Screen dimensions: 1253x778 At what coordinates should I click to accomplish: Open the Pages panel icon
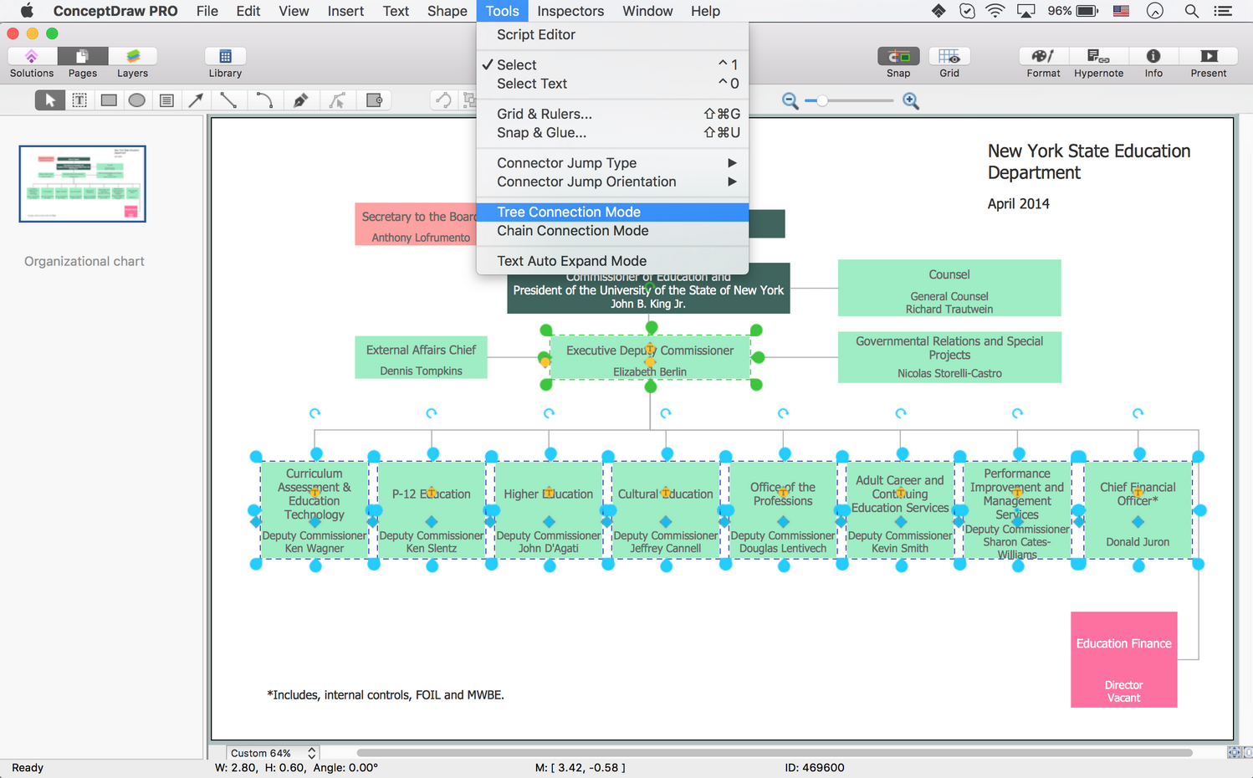pos(82,56)
